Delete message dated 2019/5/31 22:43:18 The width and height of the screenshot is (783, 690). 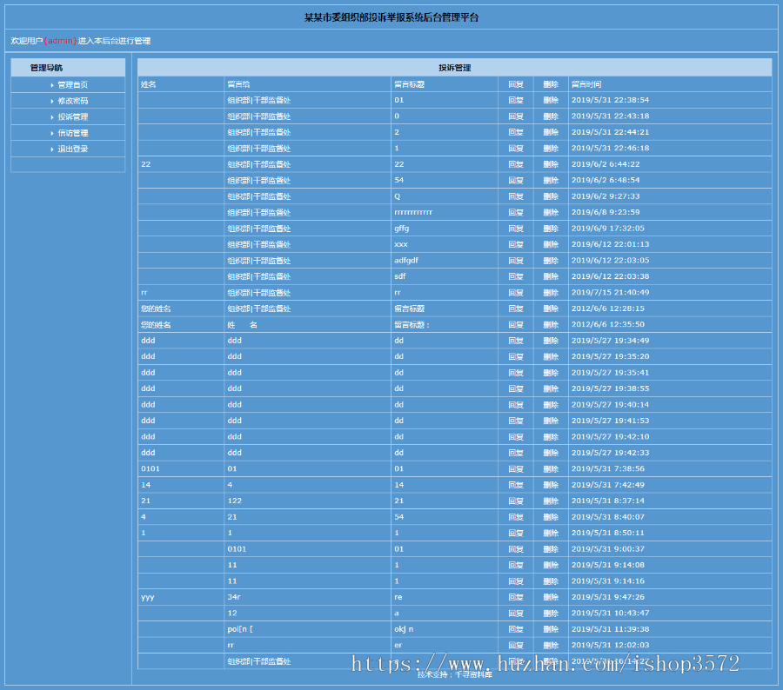(551, 116)
